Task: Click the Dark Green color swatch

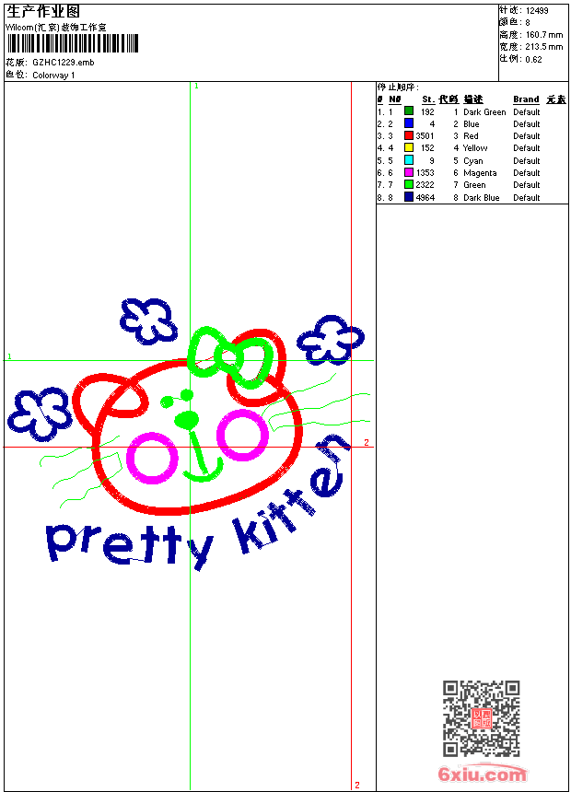Action: [409, 111]
